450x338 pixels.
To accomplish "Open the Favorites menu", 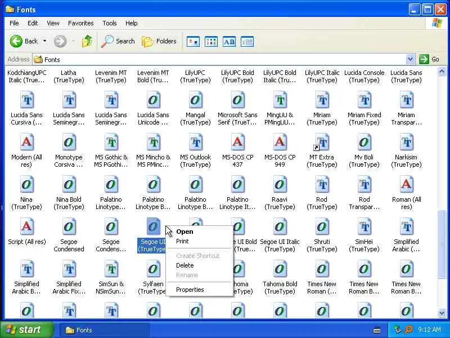I will point(80,23).
